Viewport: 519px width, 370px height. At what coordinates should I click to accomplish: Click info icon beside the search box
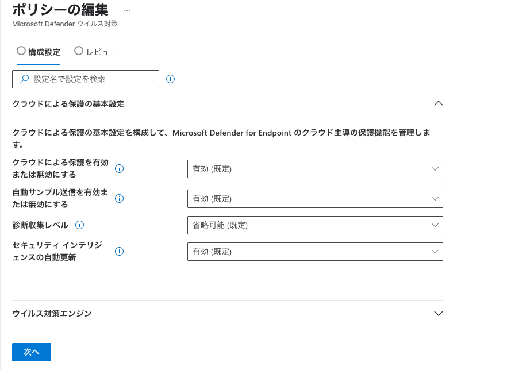coord(170,79)
